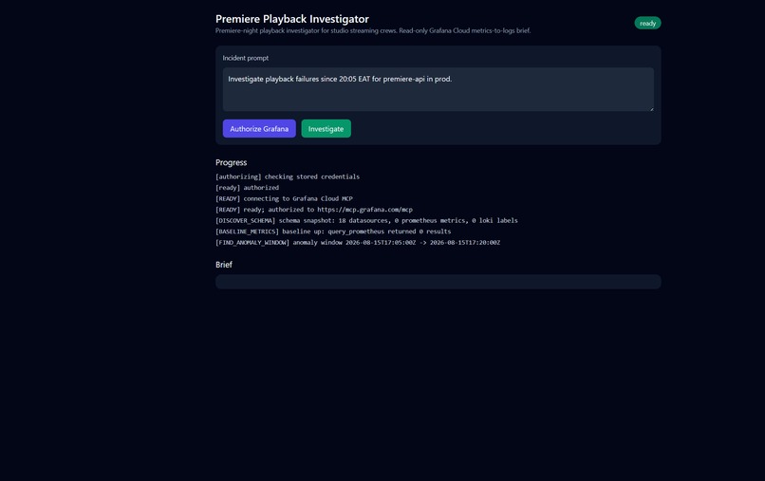Click the mcp.grafana.com/mcp log line
The image size is (765, 481).
click(314, 210)
